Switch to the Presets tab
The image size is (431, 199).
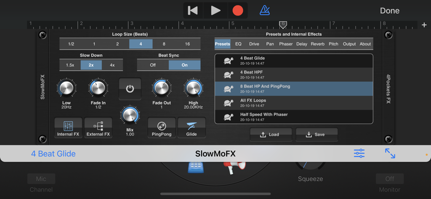(x=222, y=44)
